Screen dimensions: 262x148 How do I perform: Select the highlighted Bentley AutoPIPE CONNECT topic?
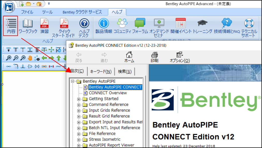click(x=115, y=87)
